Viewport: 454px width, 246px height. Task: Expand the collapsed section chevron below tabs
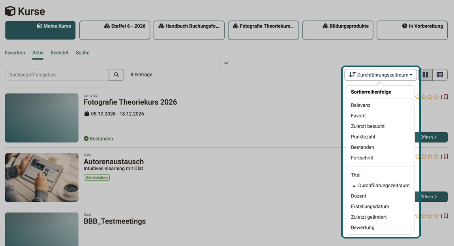click(x=227, y=63)
